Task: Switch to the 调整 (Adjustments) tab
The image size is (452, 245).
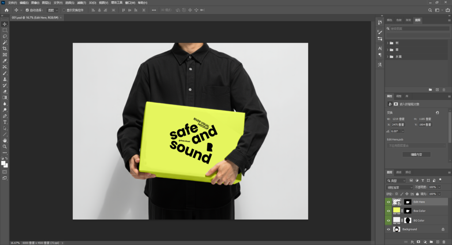Action: coord(399,96)
